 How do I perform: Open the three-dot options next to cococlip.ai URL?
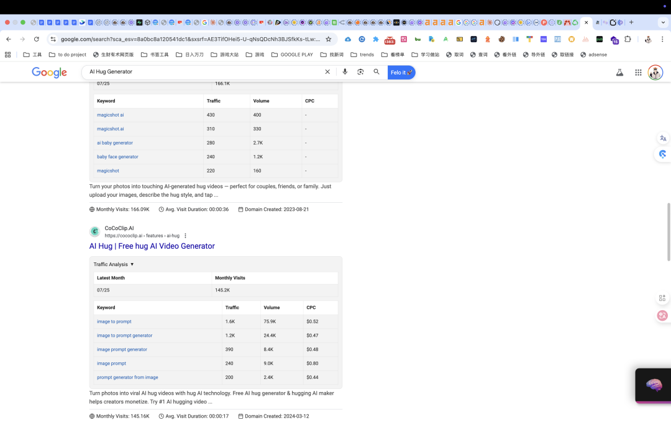[185, 236]
